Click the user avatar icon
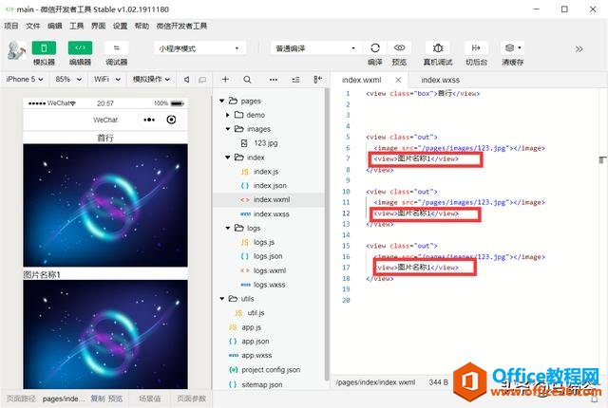The height and width of the screenshot is (408, 608). pos(16,50)
